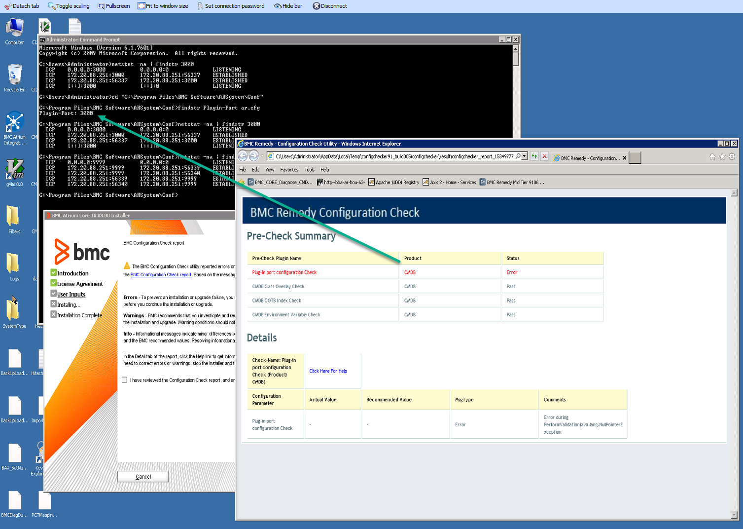Click Set connection password
The height and width of the screenshot is (529, 743).
click(x=231, y=6)
